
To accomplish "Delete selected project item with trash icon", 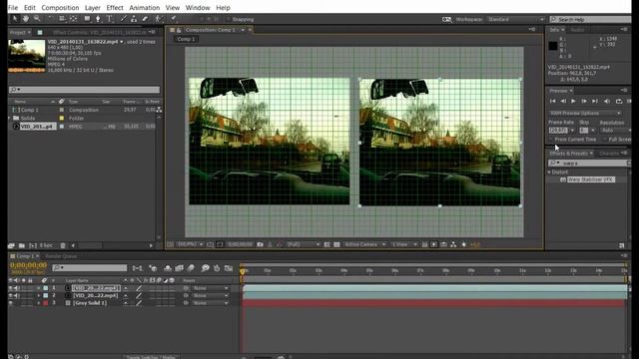I will [63, 245].
